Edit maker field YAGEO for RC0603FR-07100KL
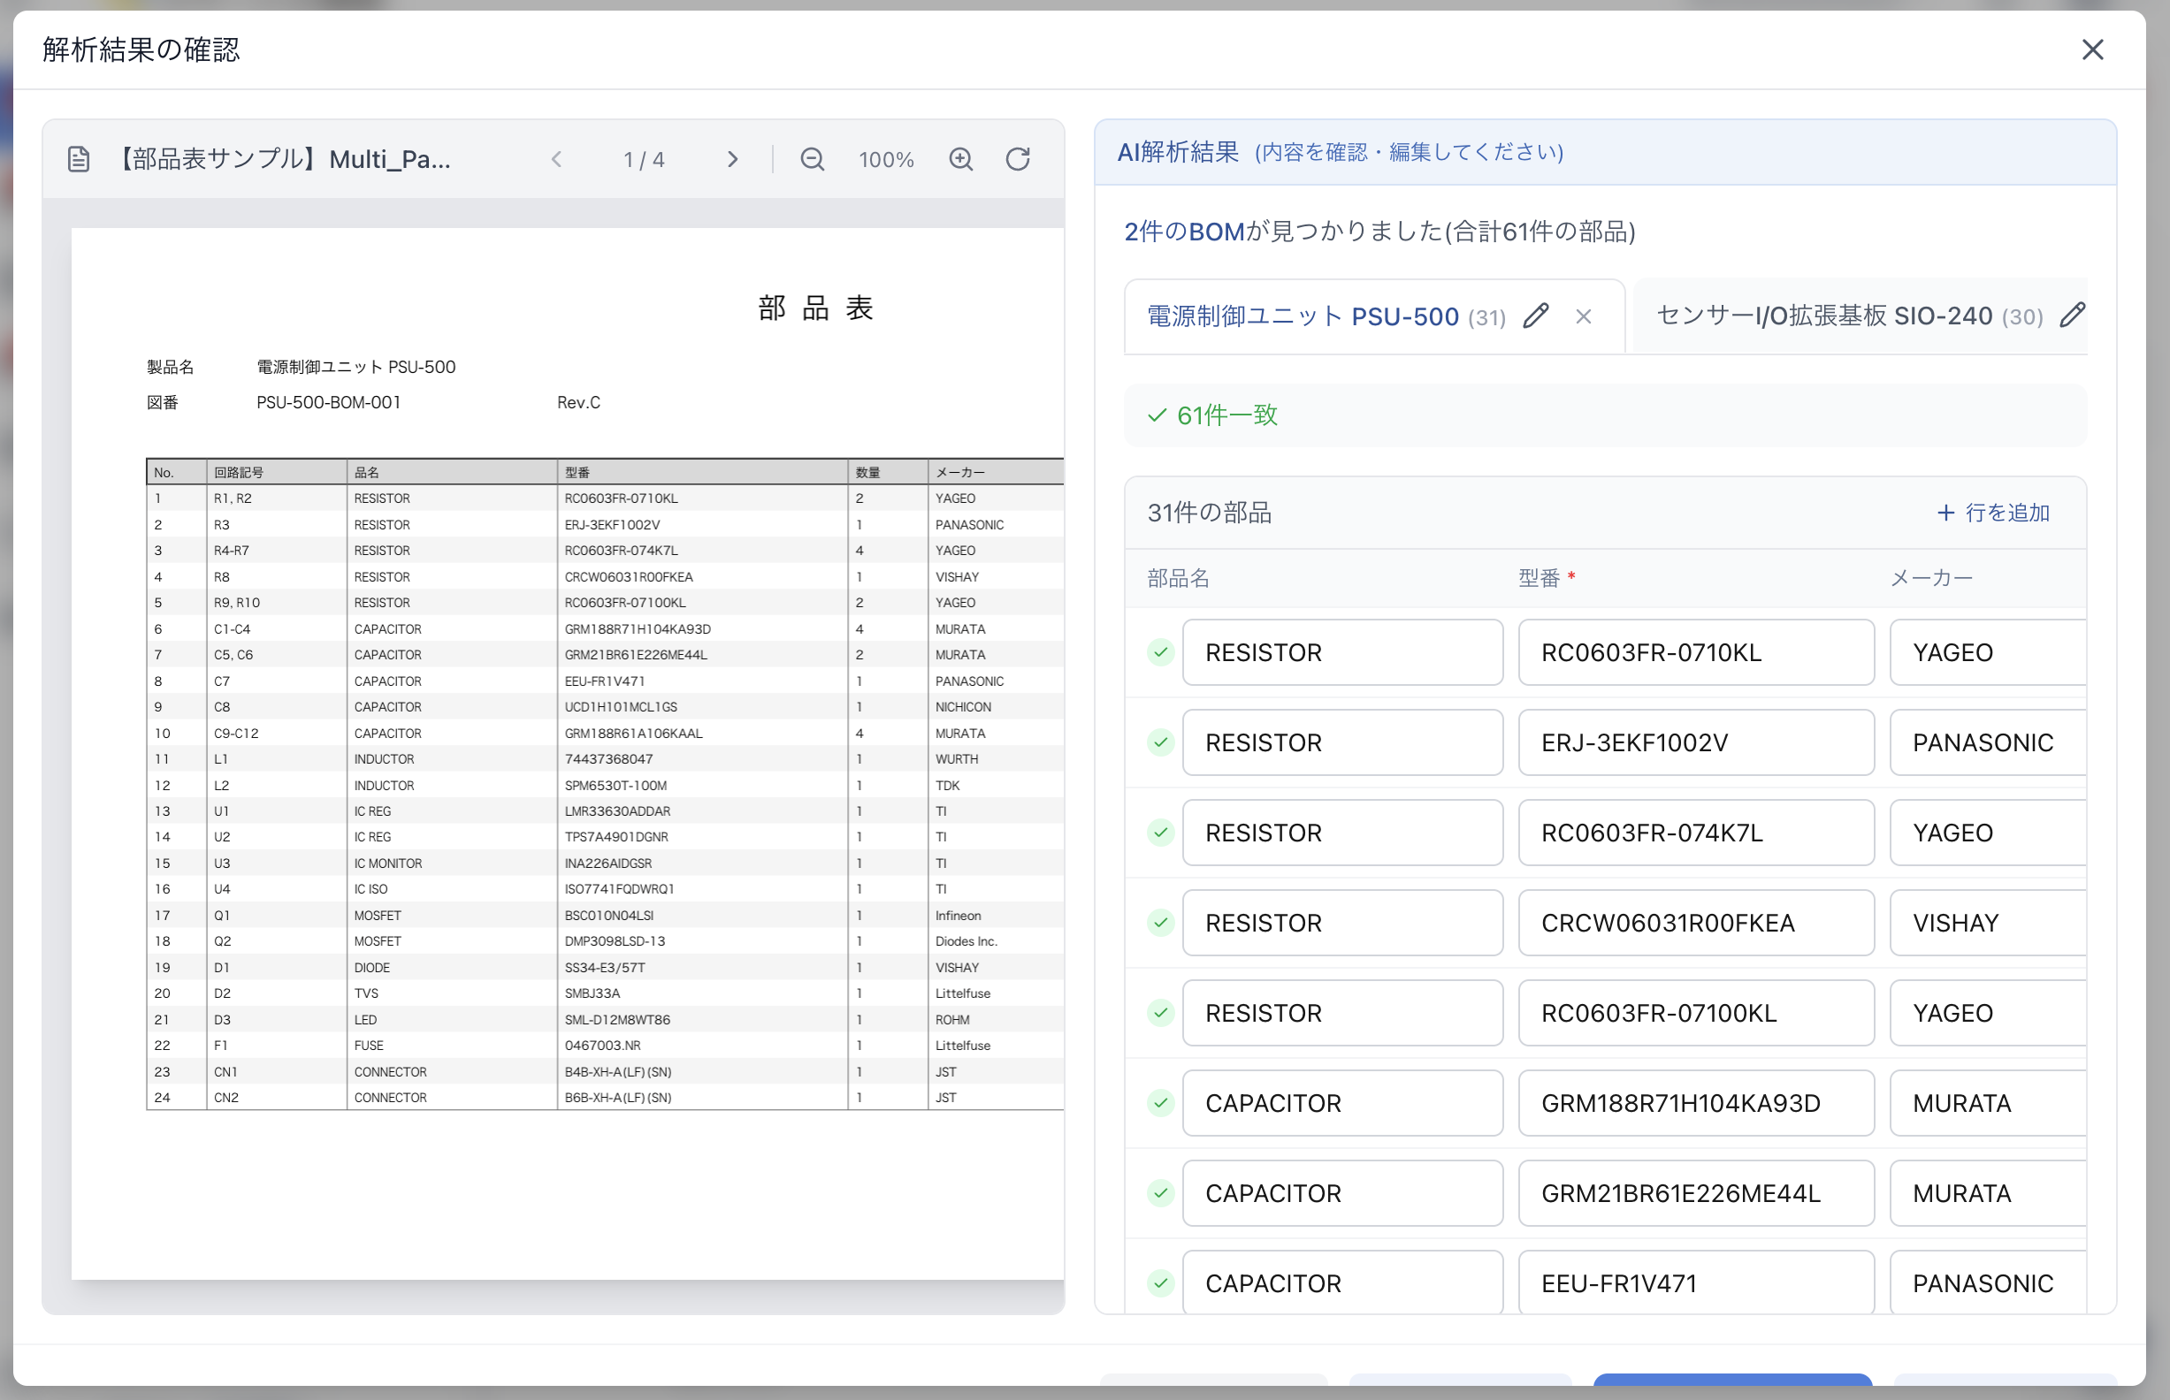Image resolution: width=2170 pixels, height=1400 pixels. tap(1988, 1013)
